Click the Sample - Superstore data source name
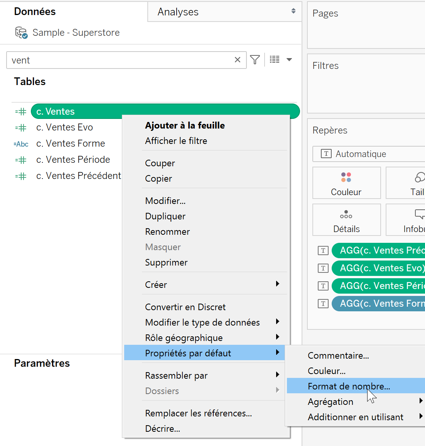Image resolution: width=425 pixels, height=446 pixels. click(76, 32)
